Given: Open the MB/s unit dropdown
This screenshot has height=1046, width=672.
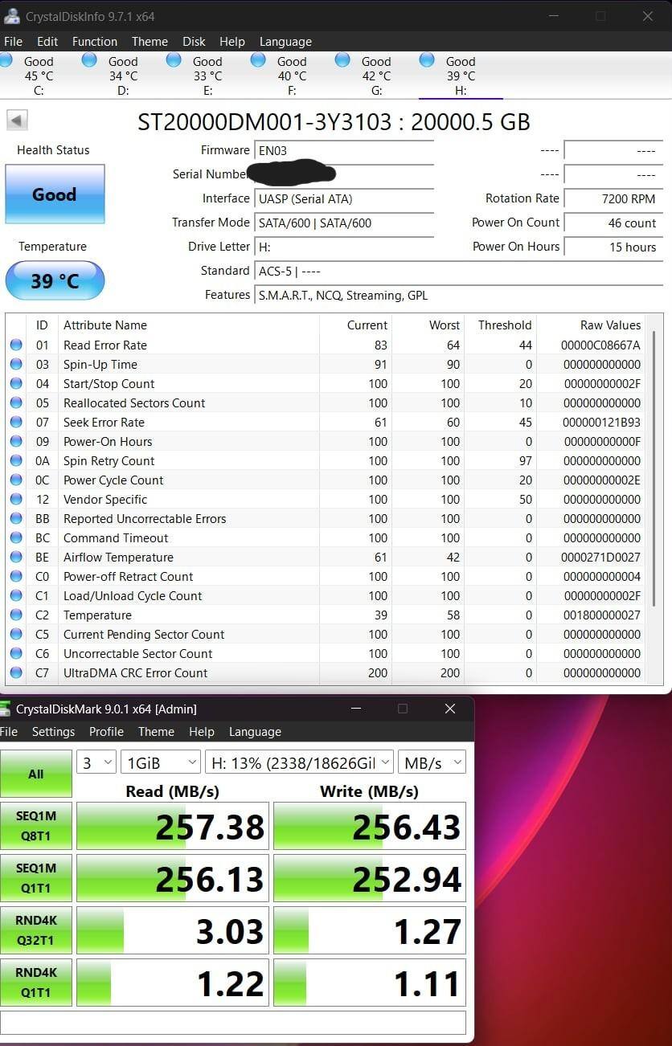Looking at the screenshot, I should click(x=432, y=762).
